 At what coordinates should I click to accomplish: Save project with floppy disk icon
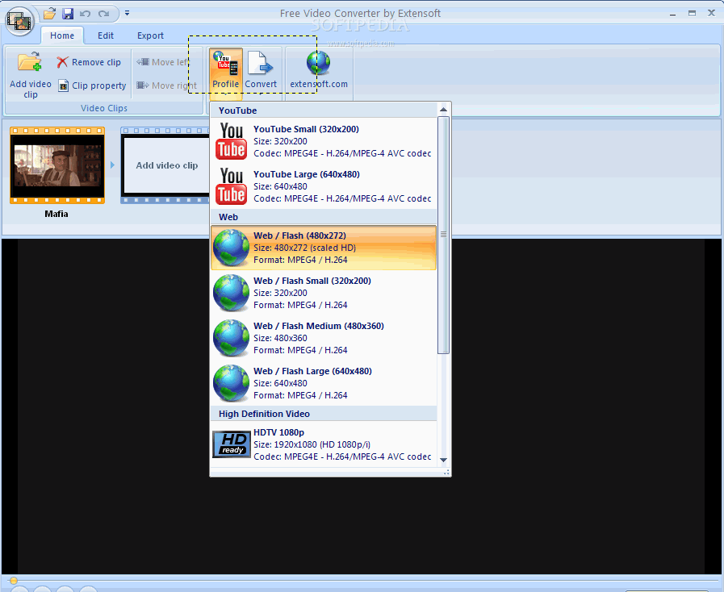[68, 14]
